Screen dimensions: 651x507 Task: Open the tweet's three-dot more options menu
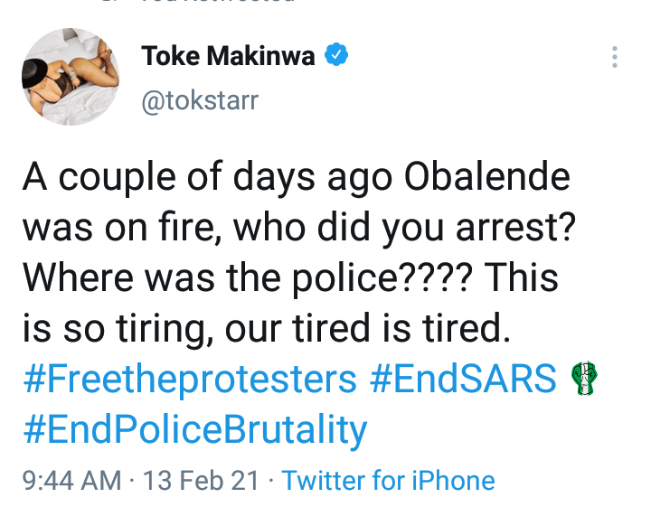(x=615, y=57)
